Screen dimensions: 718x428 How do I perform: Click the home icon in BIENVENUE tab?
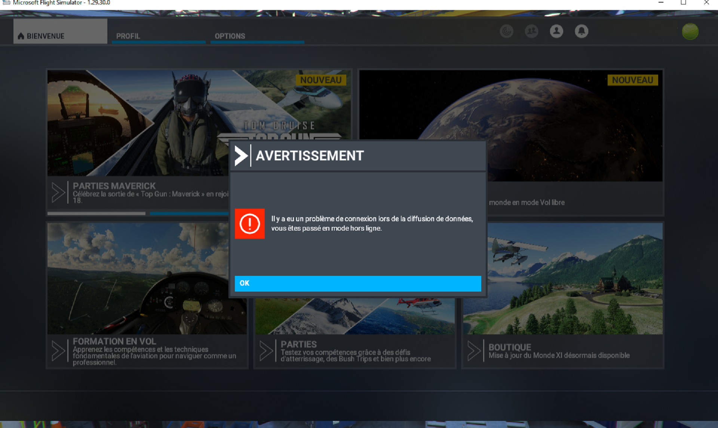tap(21, 36)
